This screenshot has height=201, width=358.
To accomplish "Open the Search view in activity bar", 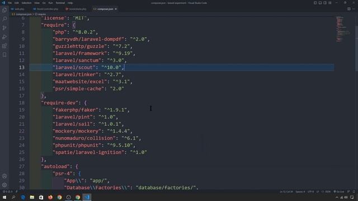I will [4, 19].
